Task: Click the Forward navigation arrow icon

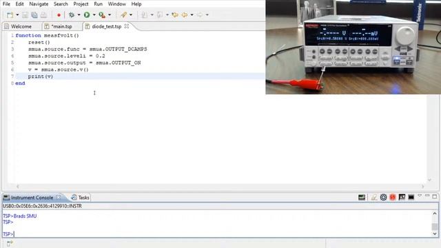Action: (x=200, y=15)
